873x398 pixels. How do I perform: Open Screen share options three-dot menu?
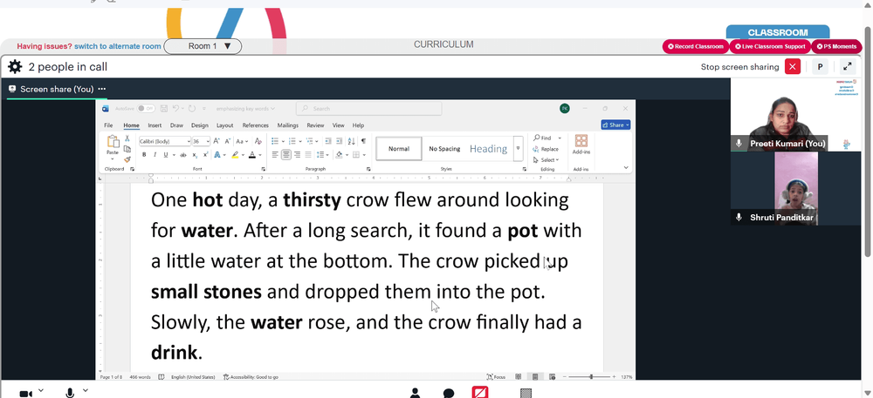[x=101, y=89]
